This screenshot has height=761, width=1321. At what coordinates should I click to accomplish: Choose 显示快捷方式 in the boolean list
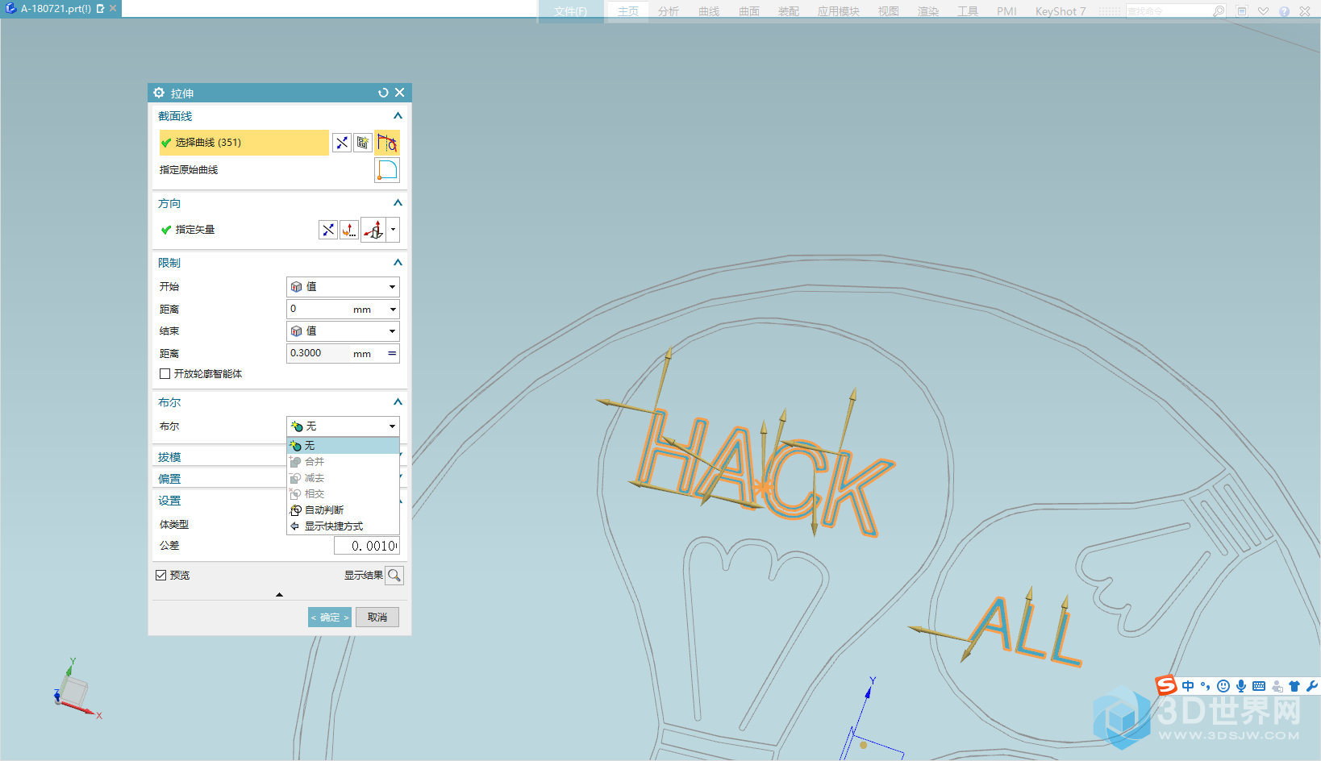coord(344,526)
